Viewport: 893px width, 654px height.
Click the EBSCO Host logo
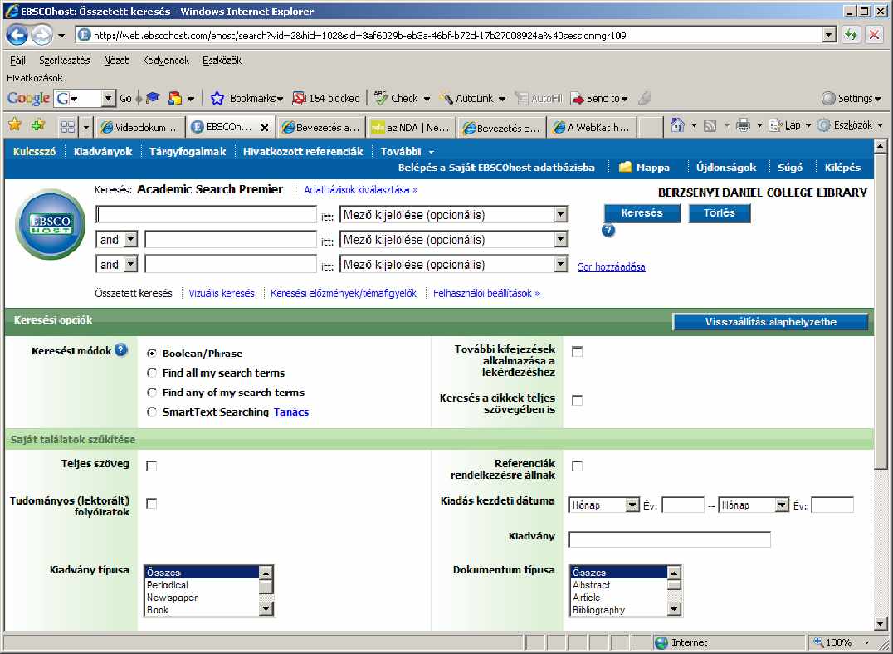pyautogui.click(x=51, y=224)
